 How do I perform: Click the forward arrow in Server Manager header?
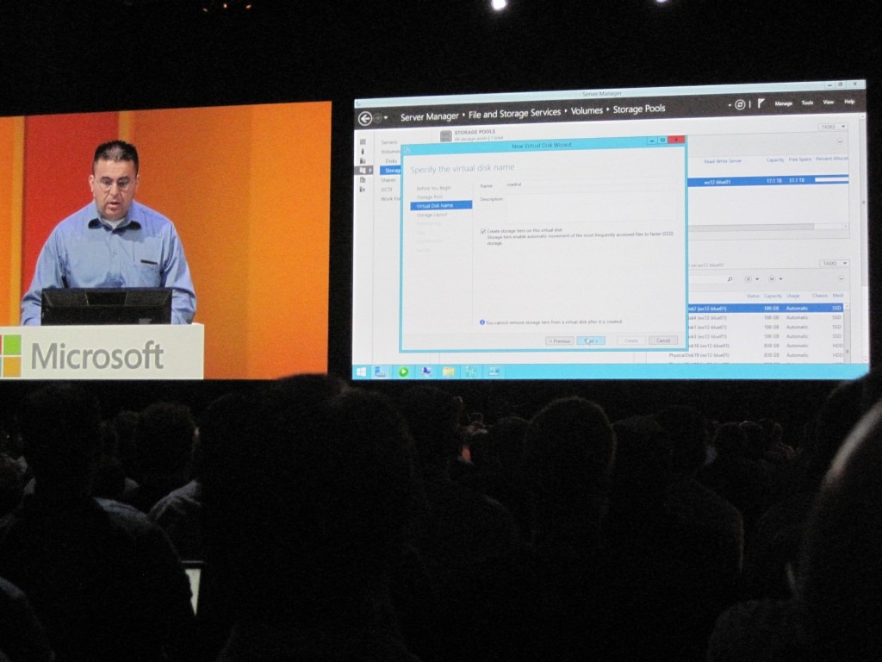pos(378,118)
